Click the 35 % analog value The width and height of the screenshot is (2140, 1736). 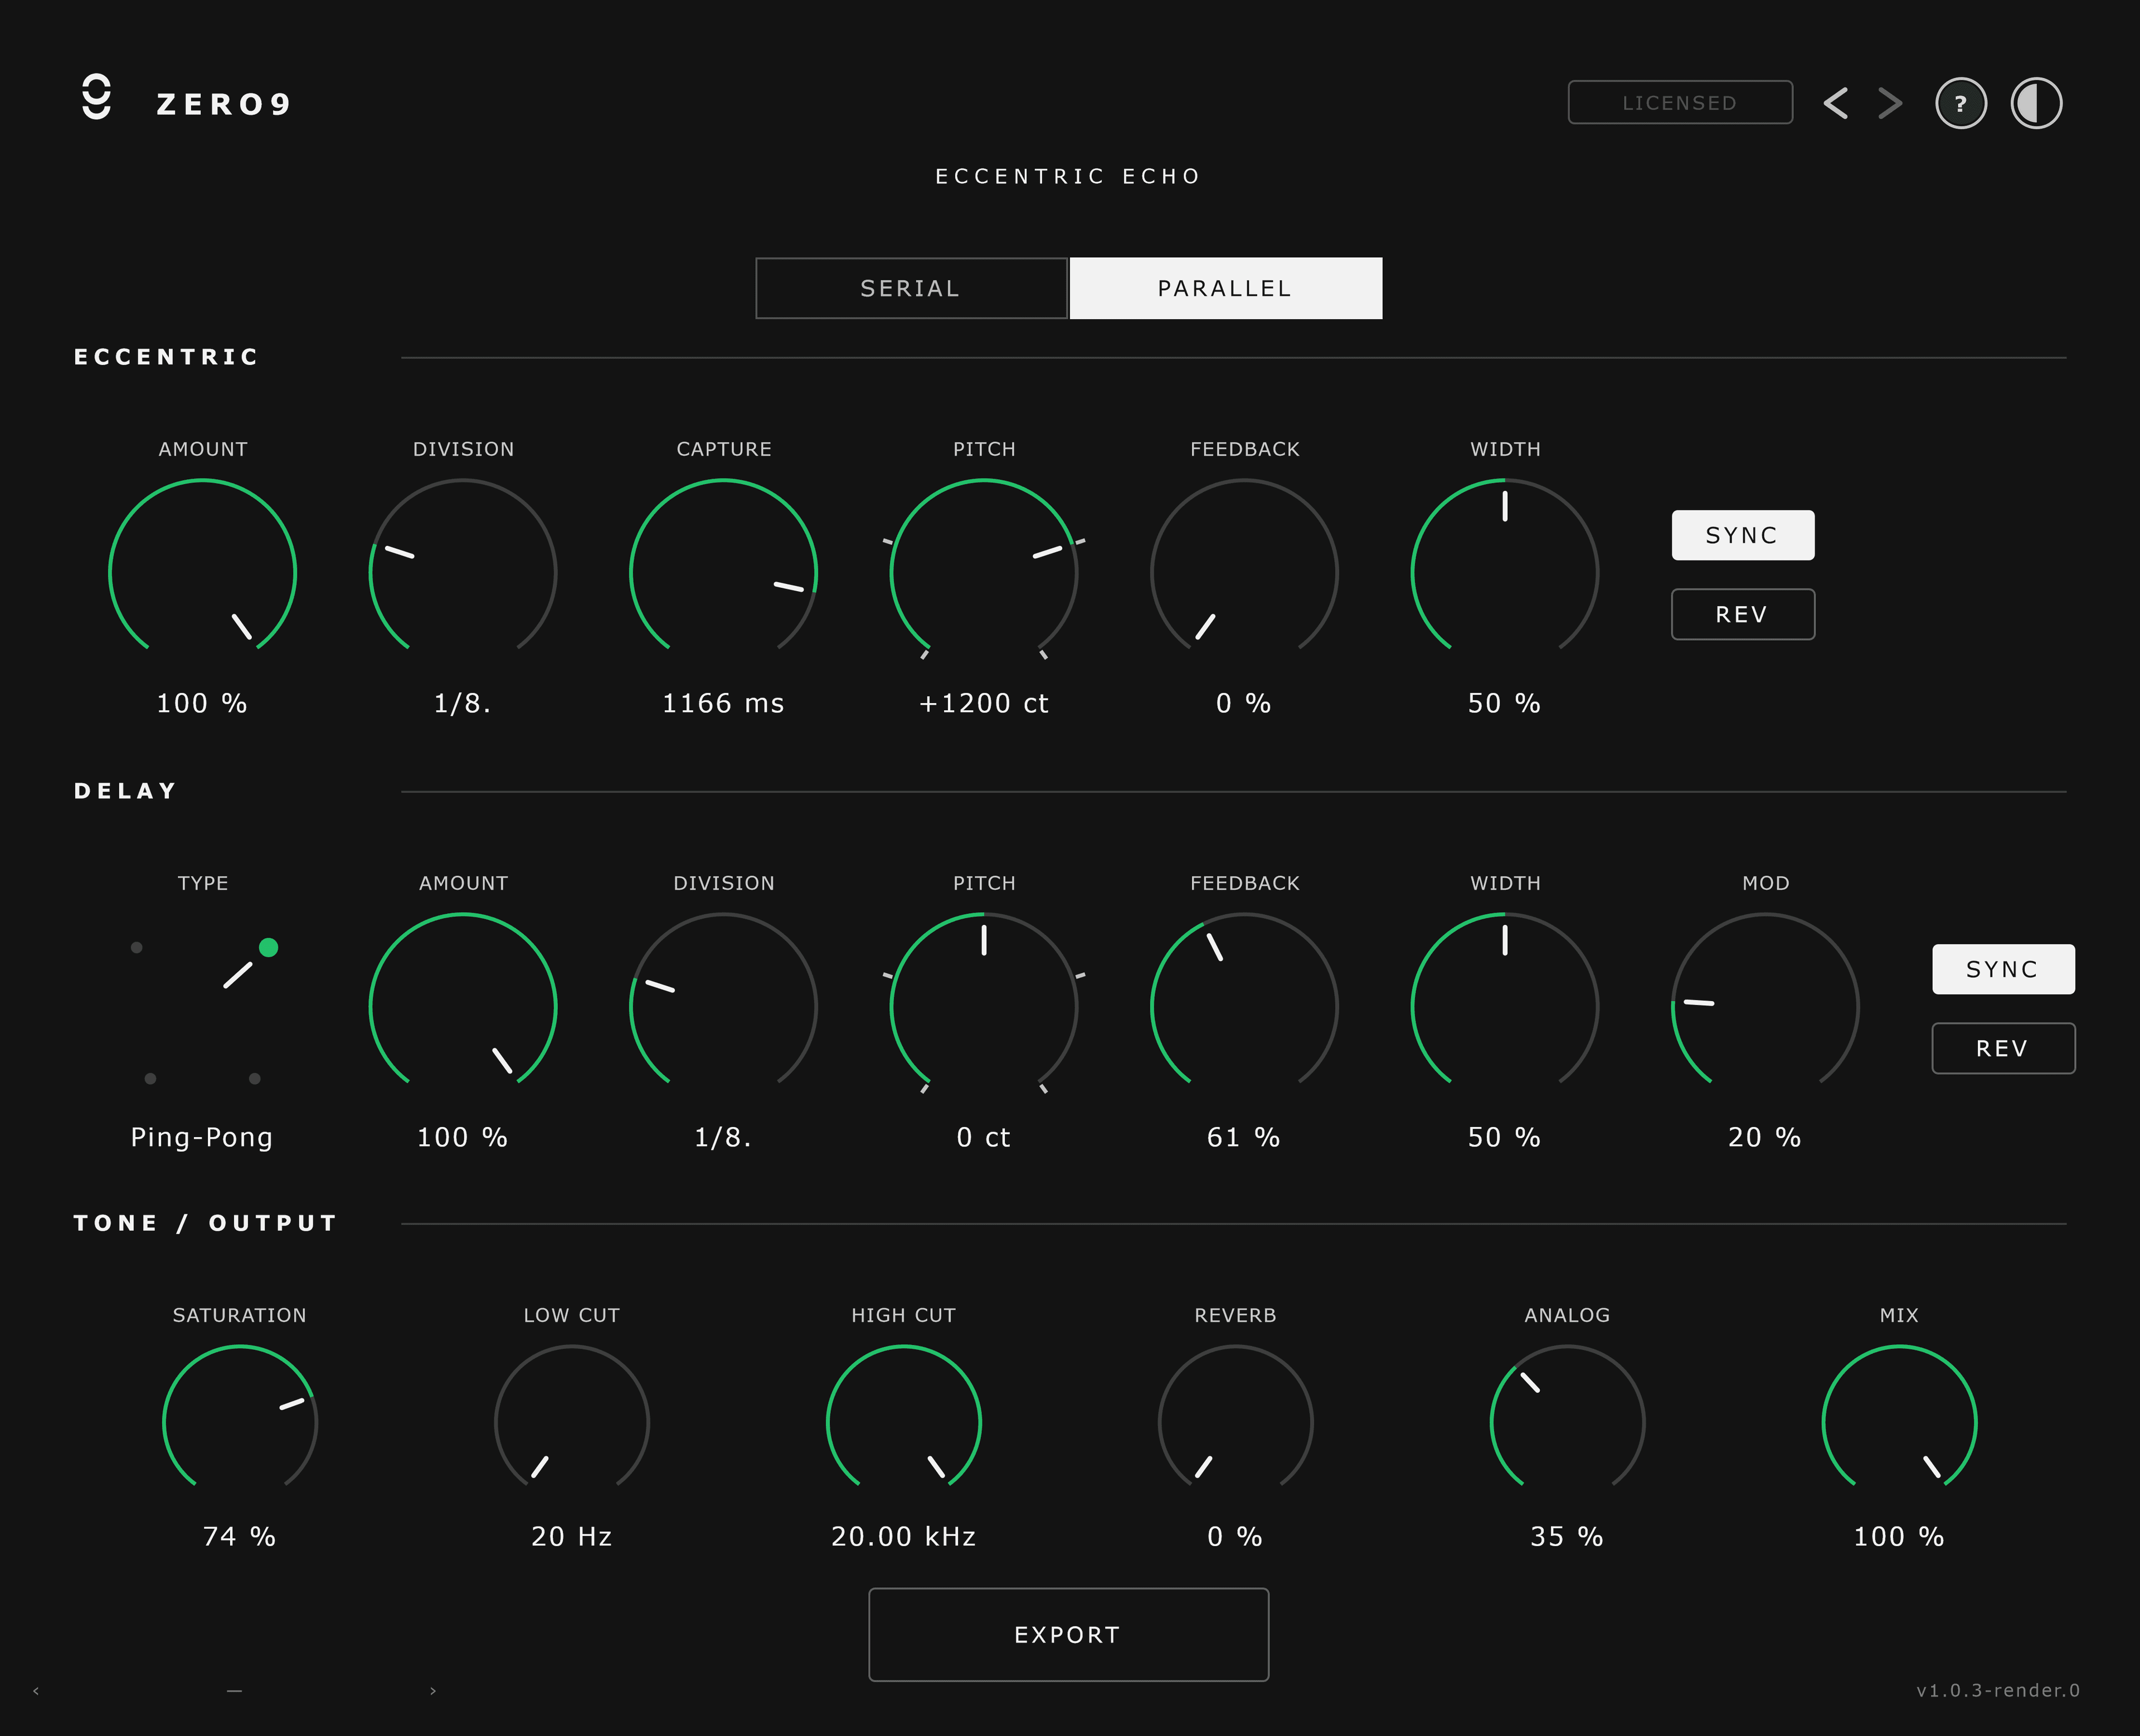pyautogui.click(x=1567, y=1536)
